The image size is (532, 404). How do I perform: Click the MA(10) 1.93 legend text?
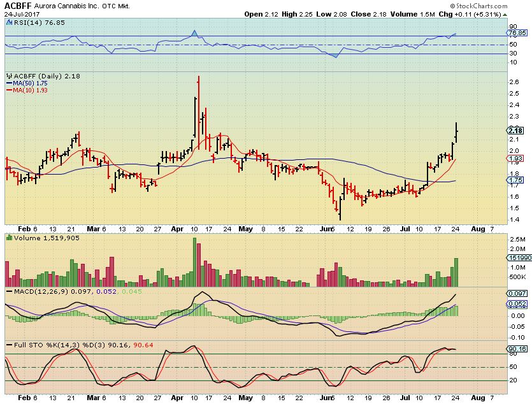[30, 90]
